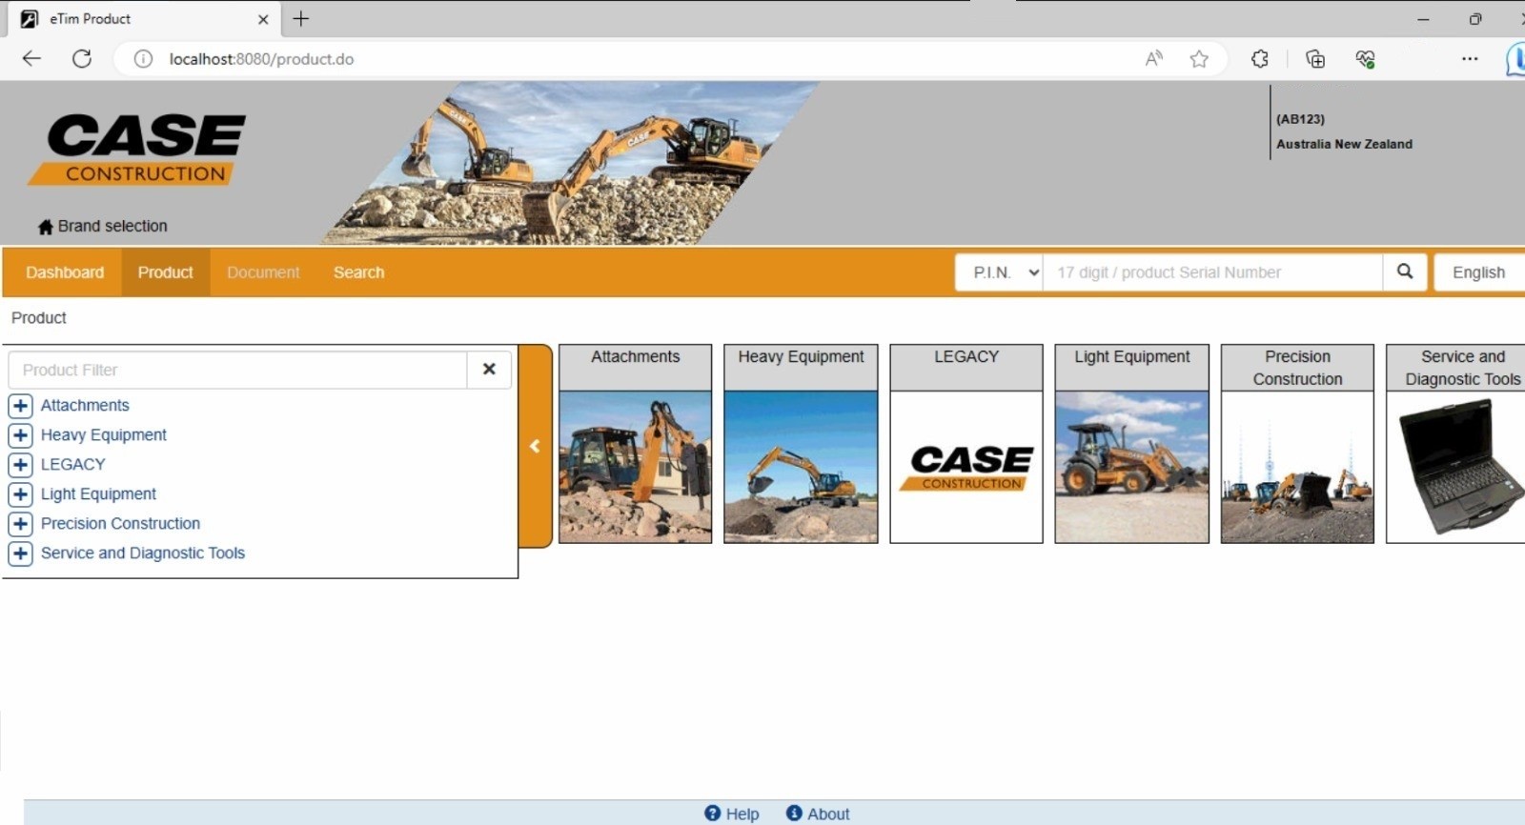Click the site information icon in address bar
1525x825 pixels.
pyautogui.click(x=143, y=59)
